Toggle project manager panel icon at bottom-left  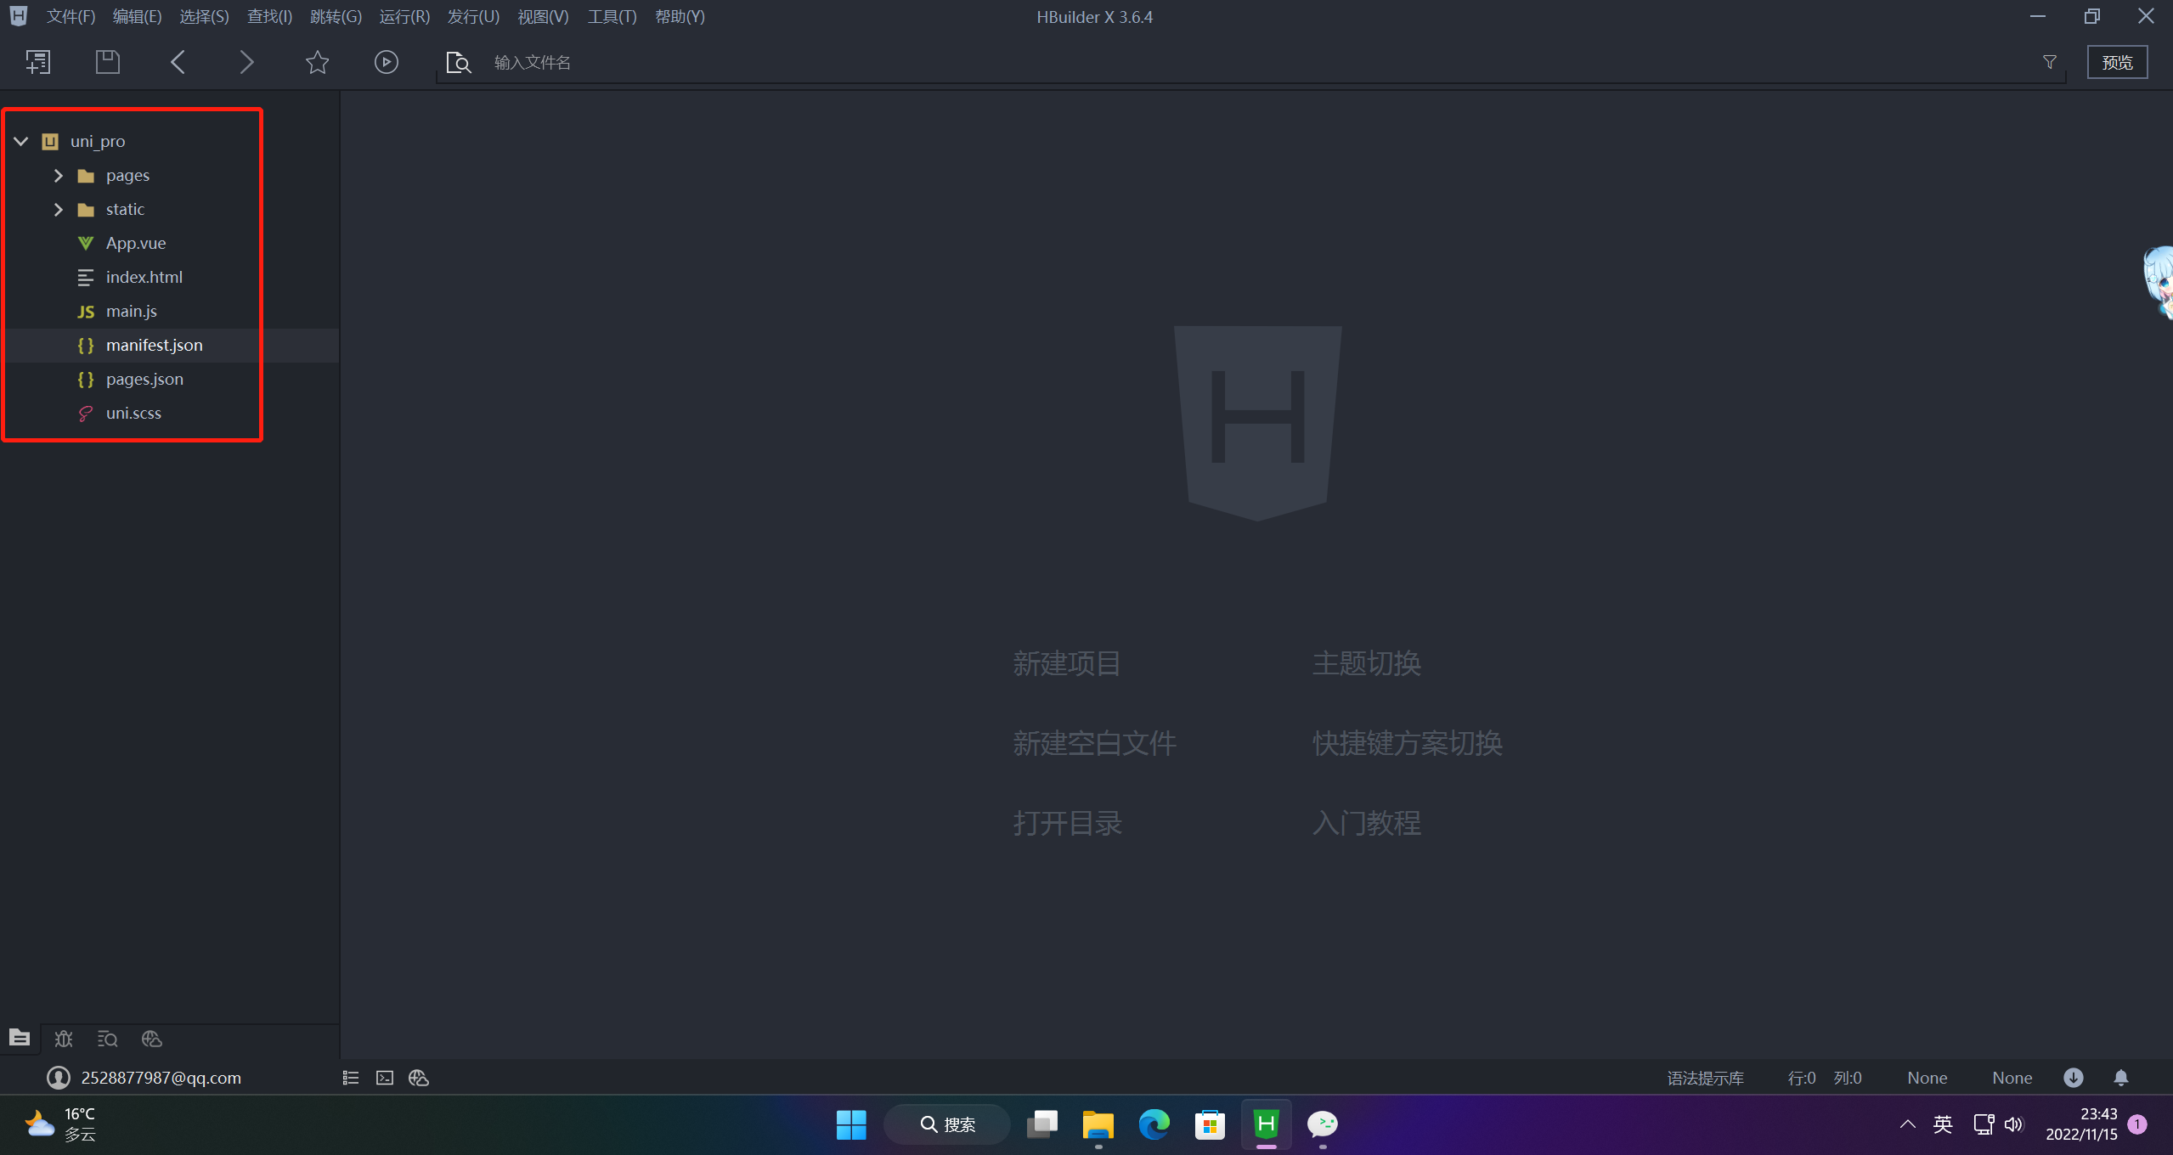point(20,1038)
